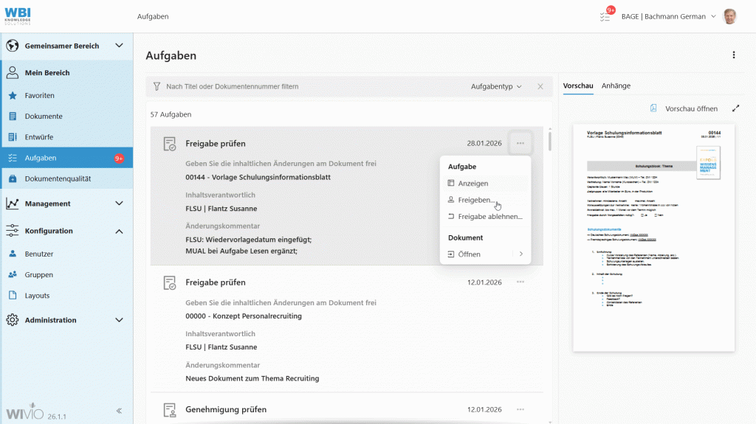
Task: Click the user avatar photo
Action: coord(729,16)
